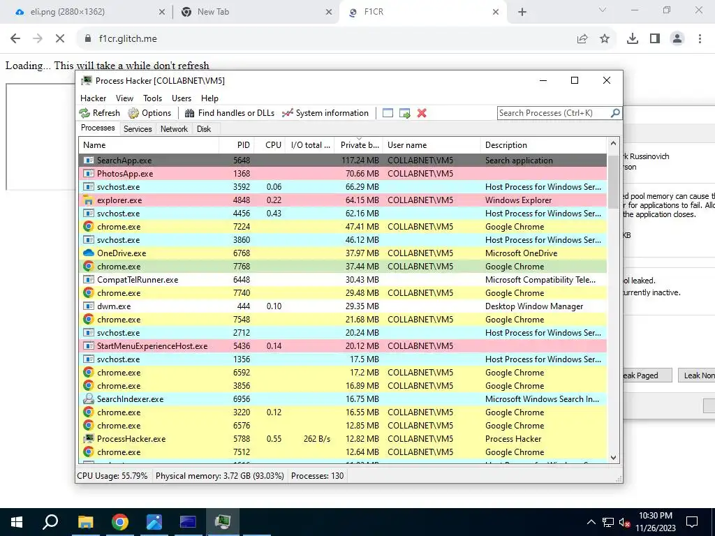This screenshot has height=536, width=715.
Task: Open the View menu
Action: coord(124,98)
